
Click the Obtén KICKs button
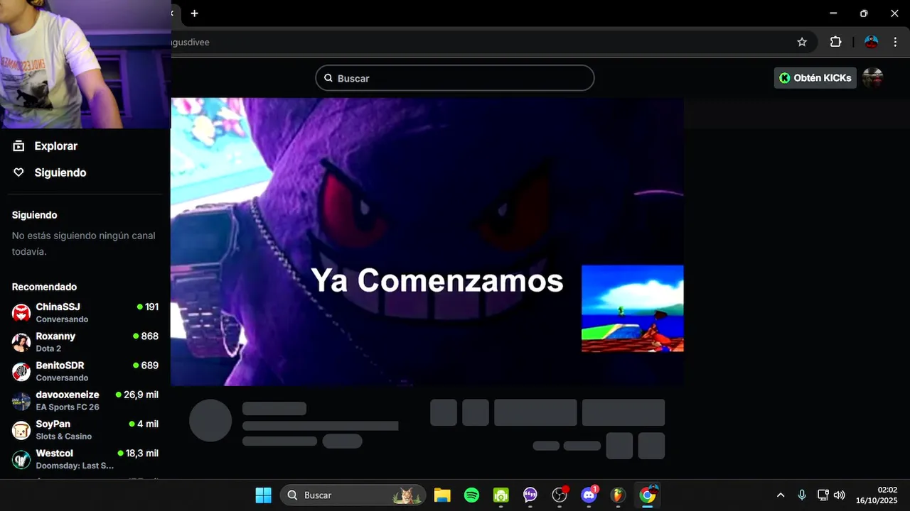click(815, 78)
